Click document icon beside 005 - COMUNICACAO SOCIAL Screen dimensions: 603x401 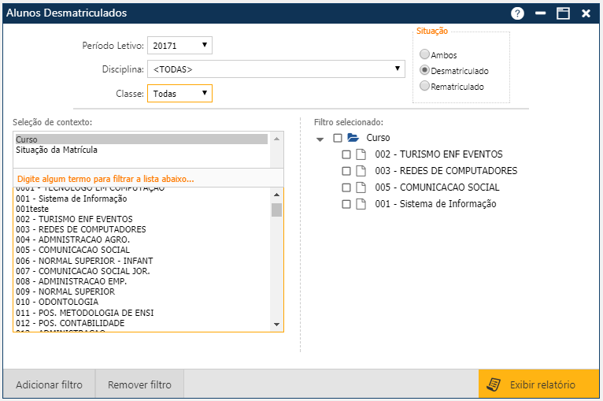pyautogui.click(x=361, y=188)
